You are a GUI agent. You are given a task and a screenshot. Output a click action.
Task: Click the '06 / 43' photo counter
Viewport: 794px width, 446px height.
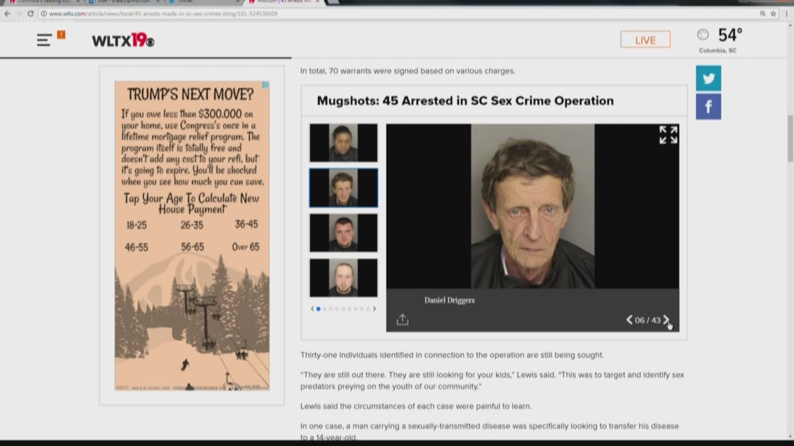(648, 320)
